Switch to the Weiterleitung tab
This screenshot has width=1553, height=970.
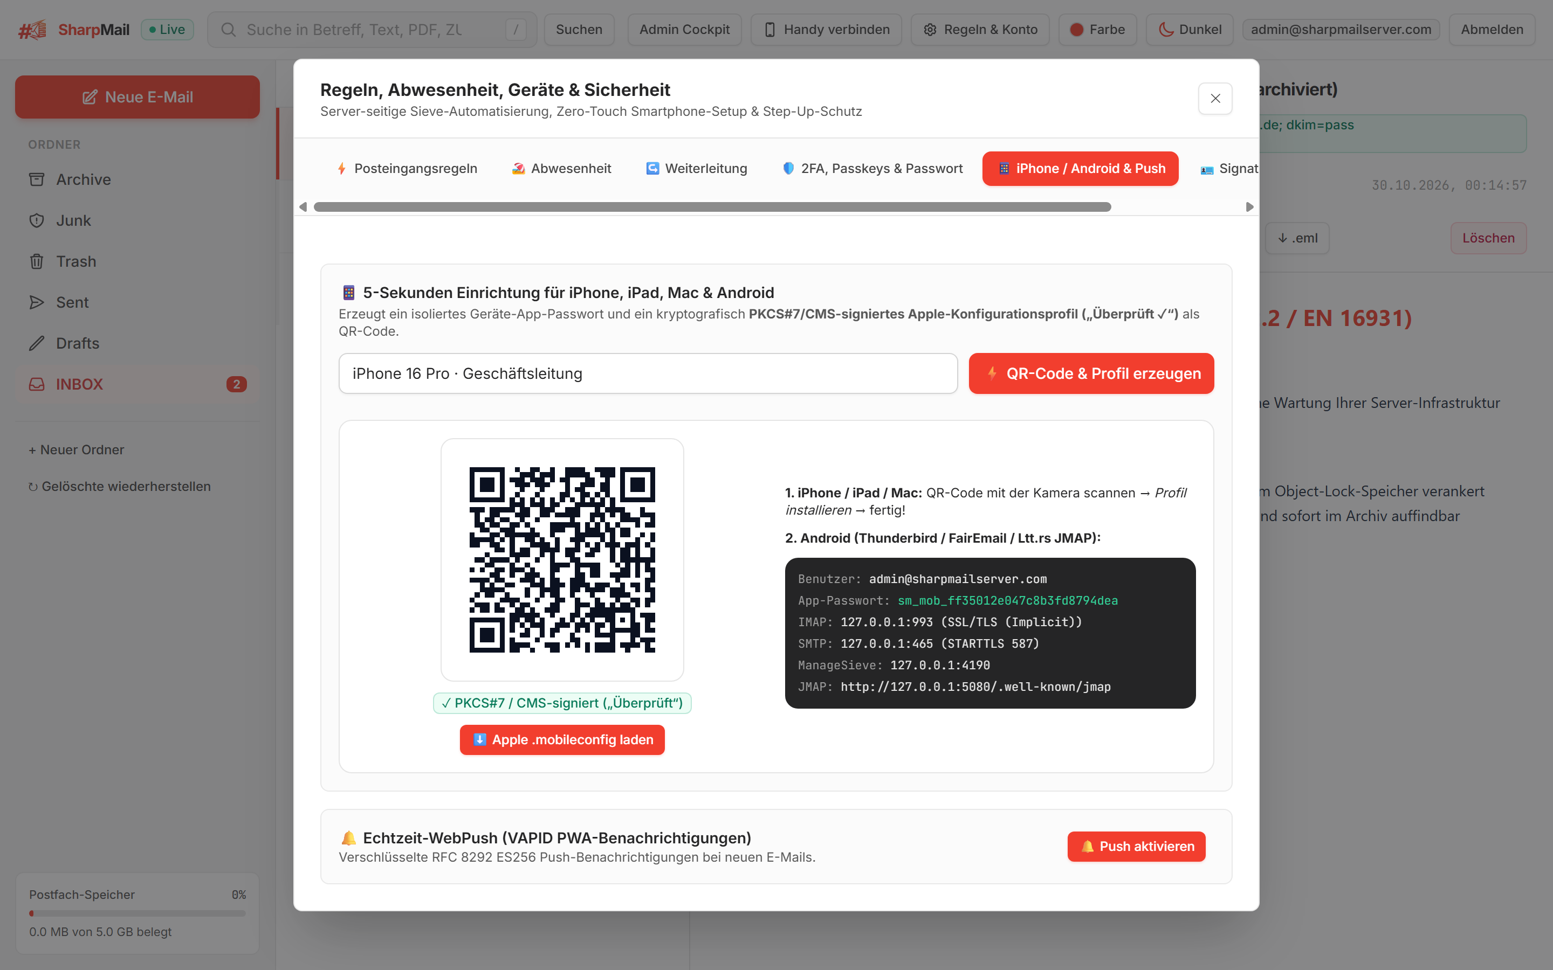[696, 169]
